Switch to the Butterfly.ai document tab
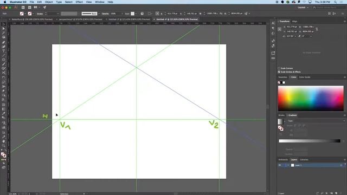This screenshot has width=347, height=195. 32,19
